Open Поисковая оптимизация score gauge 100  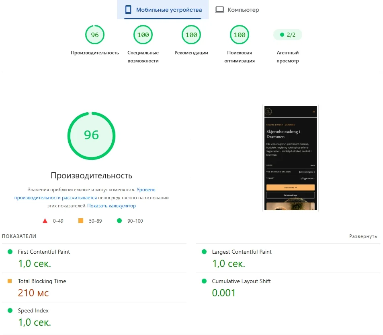(240, 35)
